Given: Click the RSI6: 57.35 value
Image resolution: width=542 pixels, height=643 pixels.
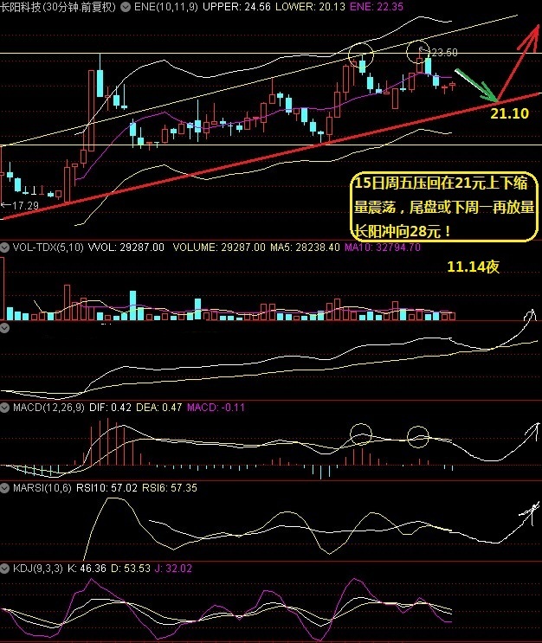Looking at the screenshot, I should [x=170, y=488].
